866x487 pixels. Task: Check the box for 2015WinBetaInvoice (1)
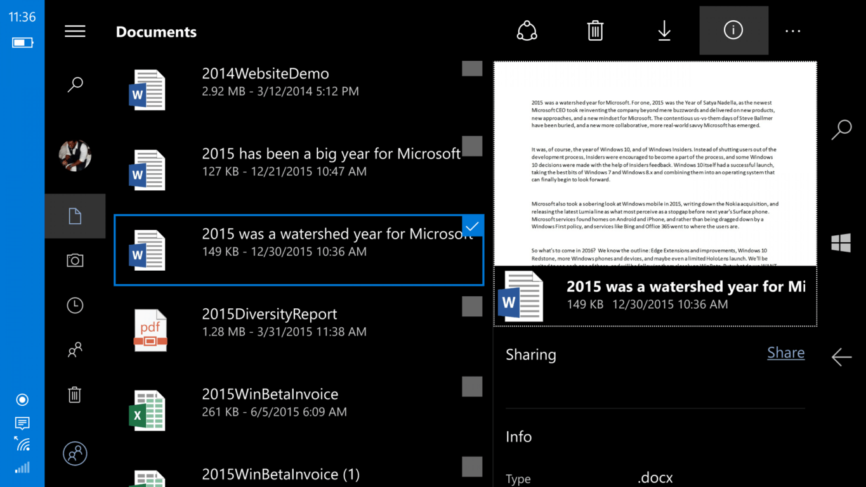coord(472,467)
